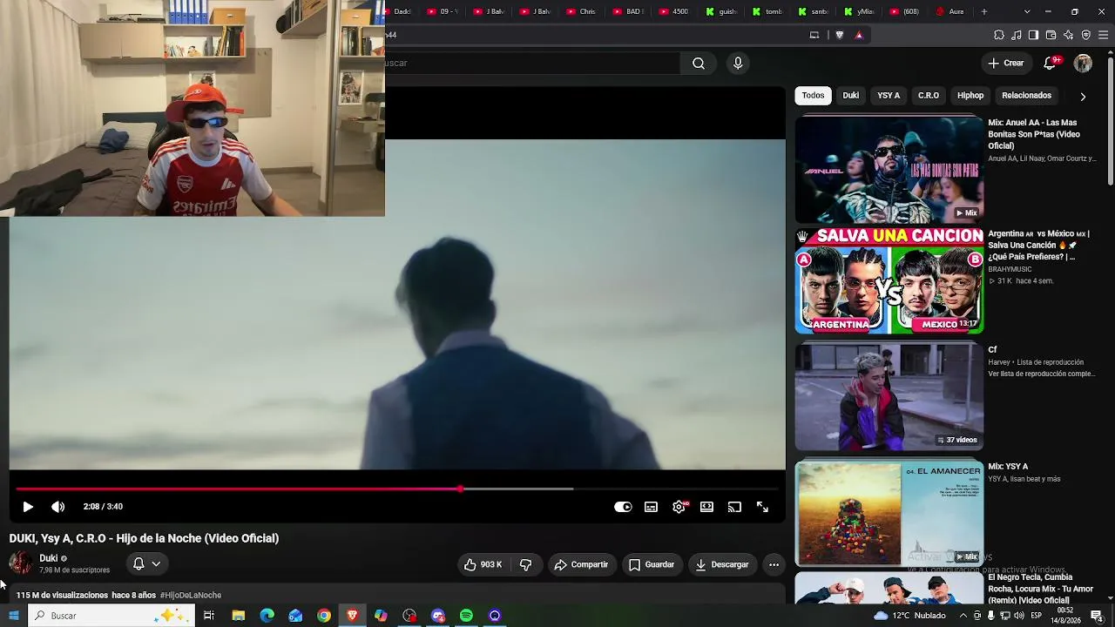
Task: Save the video with Guardar
Action: [652, 564]
